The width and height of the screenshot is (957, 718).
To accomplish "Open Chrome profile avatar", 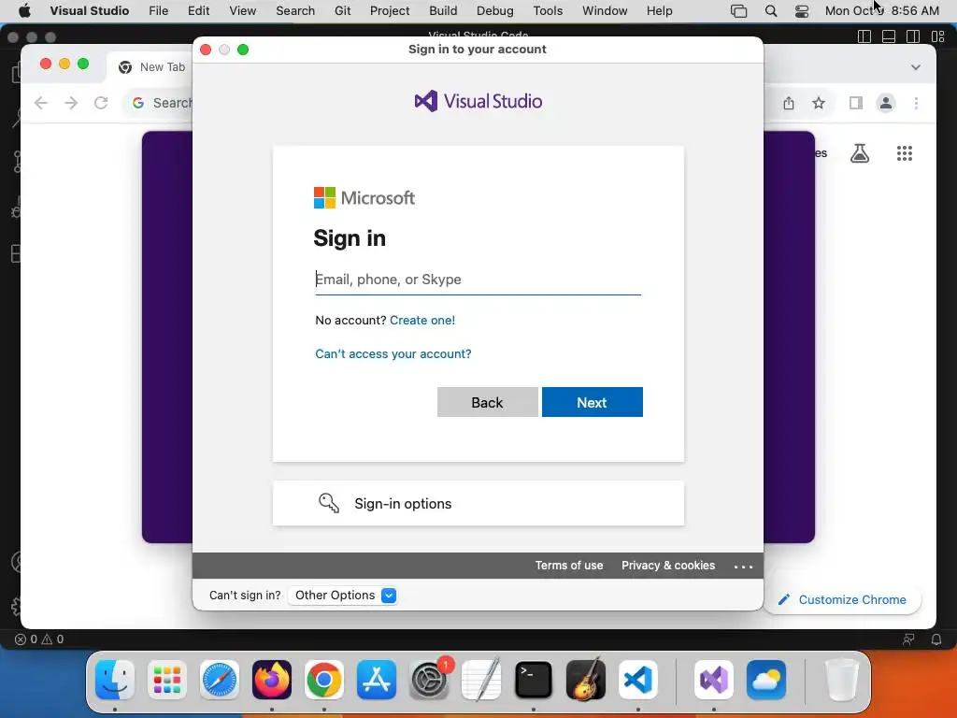I will click(x=886, y=103).
